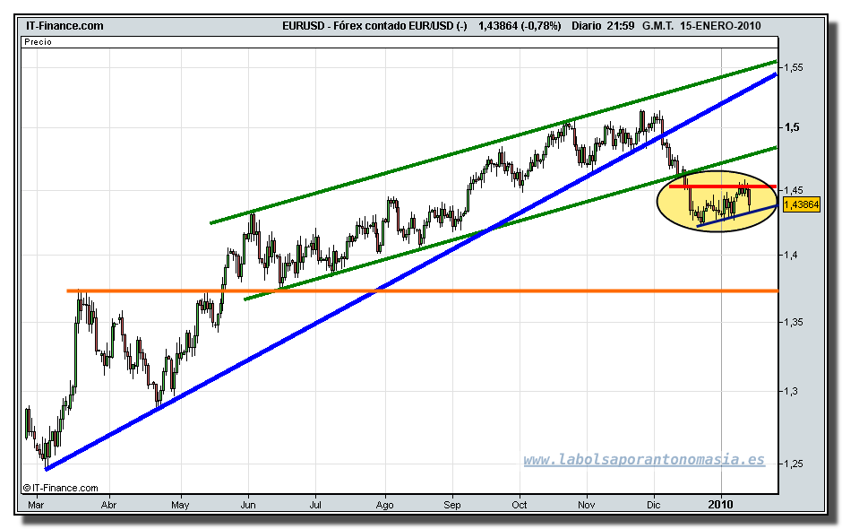Click the 1,4 price axis label
Screen dimensions: 842x529
click(790, 255)
